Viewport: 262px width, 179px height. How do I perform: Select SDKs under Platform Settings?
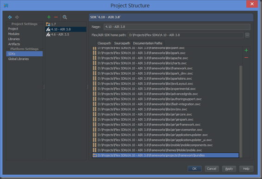point(25,54)
